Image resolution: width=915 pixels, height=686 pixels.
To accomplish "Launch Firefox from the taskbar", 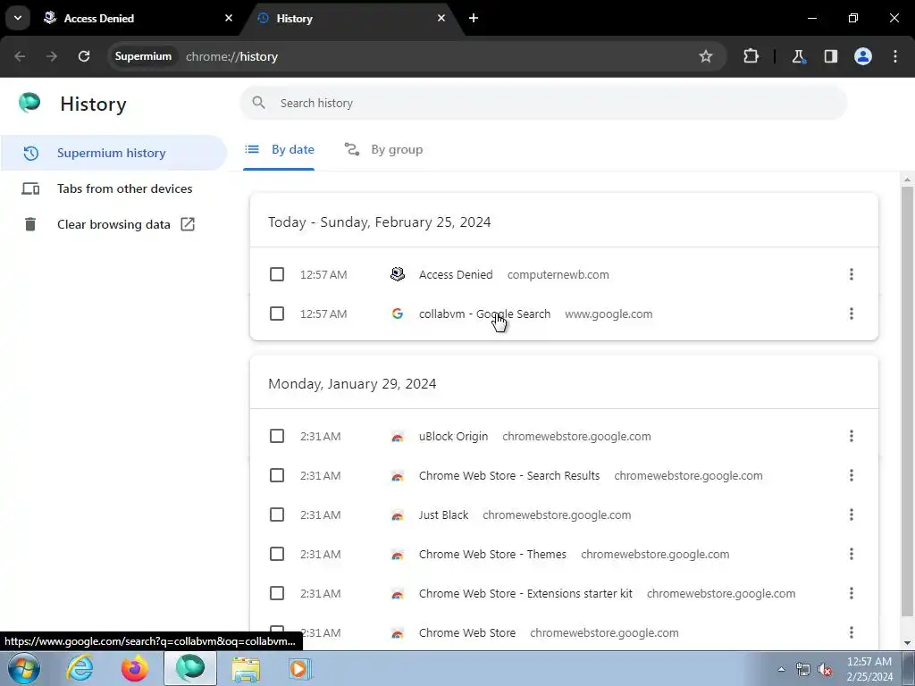I will tap(134, 668).
